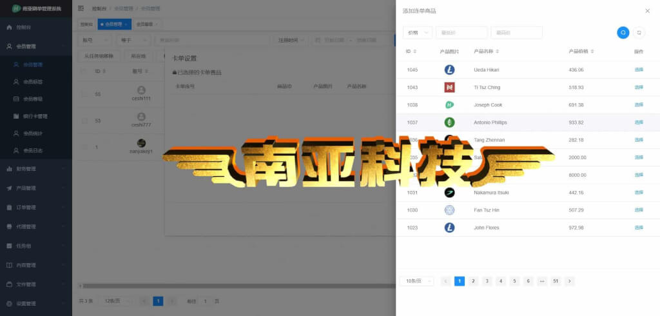Click the clipboard icon for 订单管理
Image resolution: width=660 pixels, height=316 pixels.
coord(9,207)
